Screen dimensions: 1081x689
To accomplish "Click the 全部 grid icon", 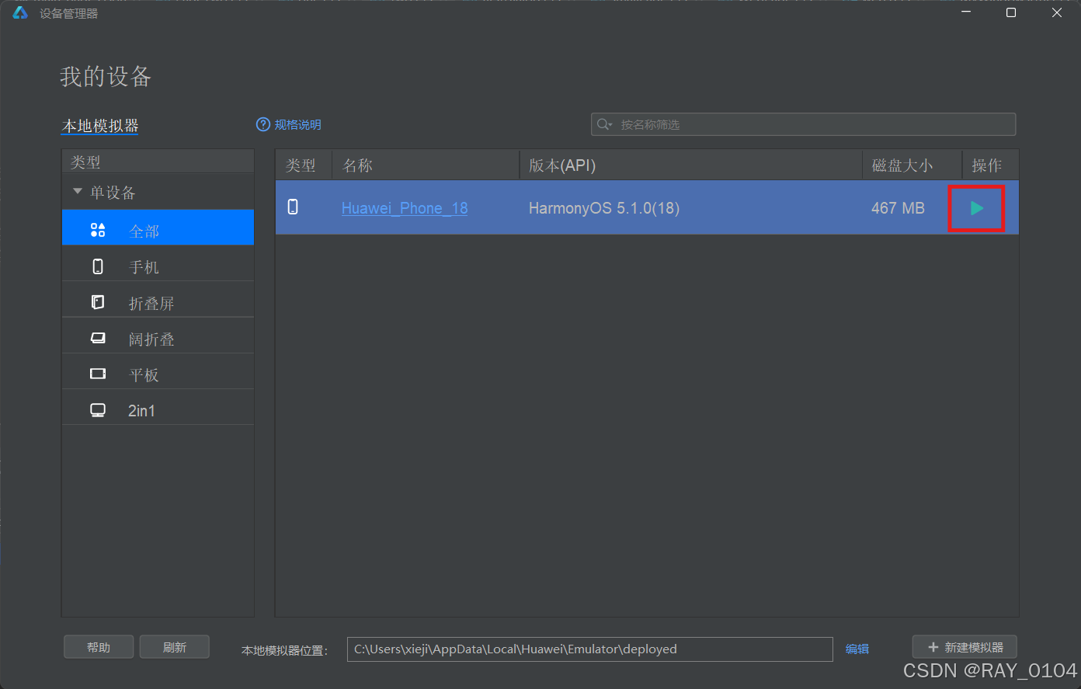I will [x=98, y=230].
